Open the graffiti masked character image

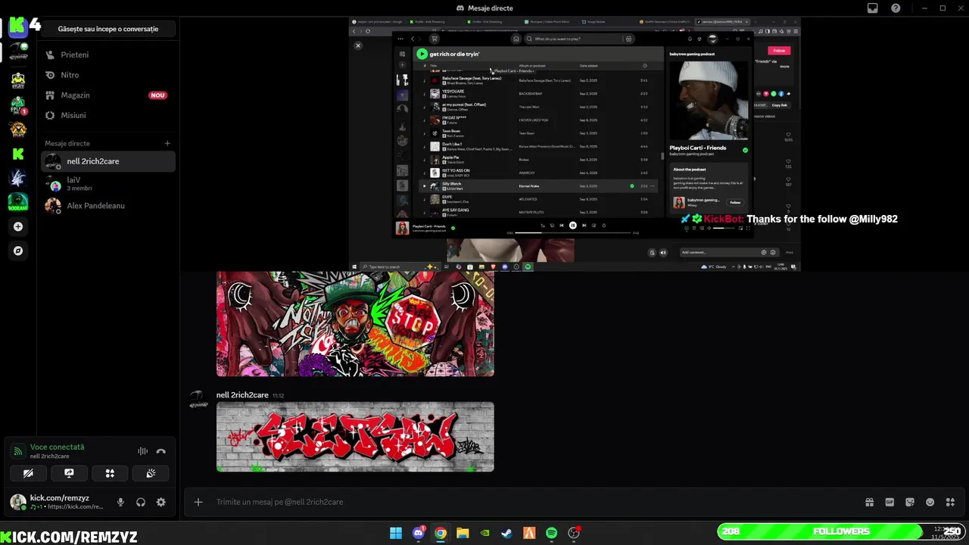pyautogui.click(x=355, y=324)
